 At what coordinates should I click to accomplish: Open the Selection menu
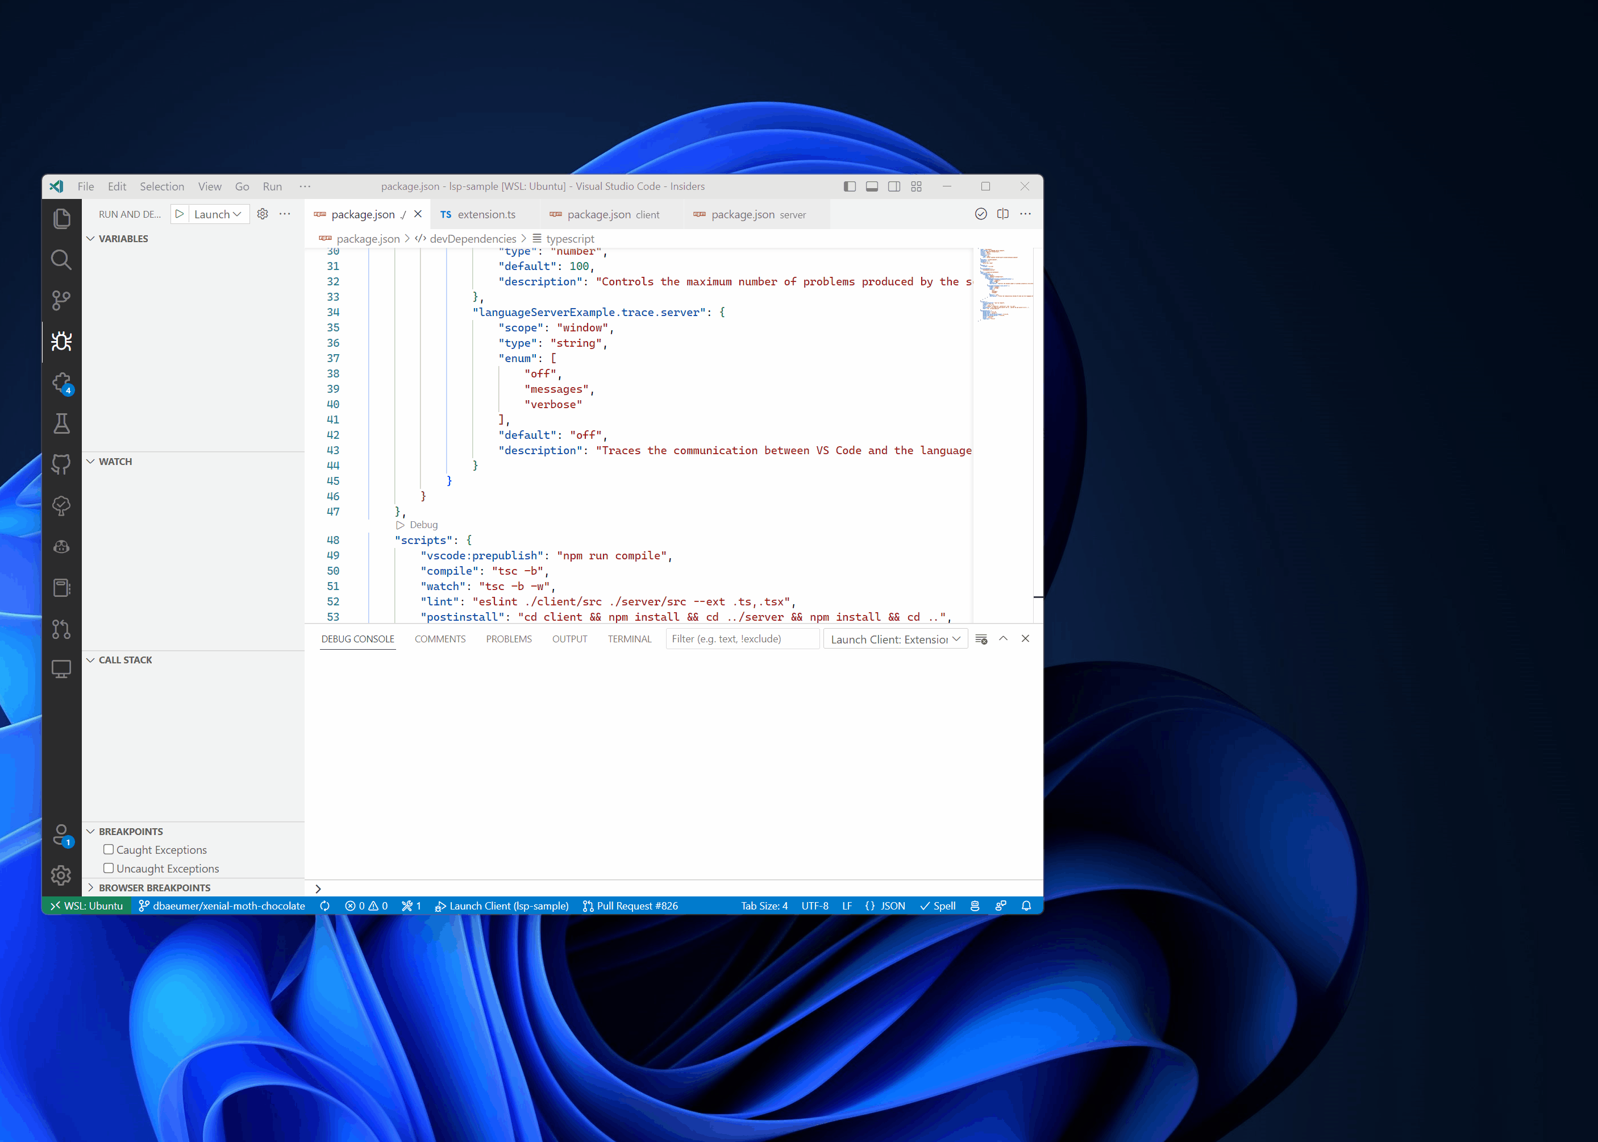coord(162,186)
